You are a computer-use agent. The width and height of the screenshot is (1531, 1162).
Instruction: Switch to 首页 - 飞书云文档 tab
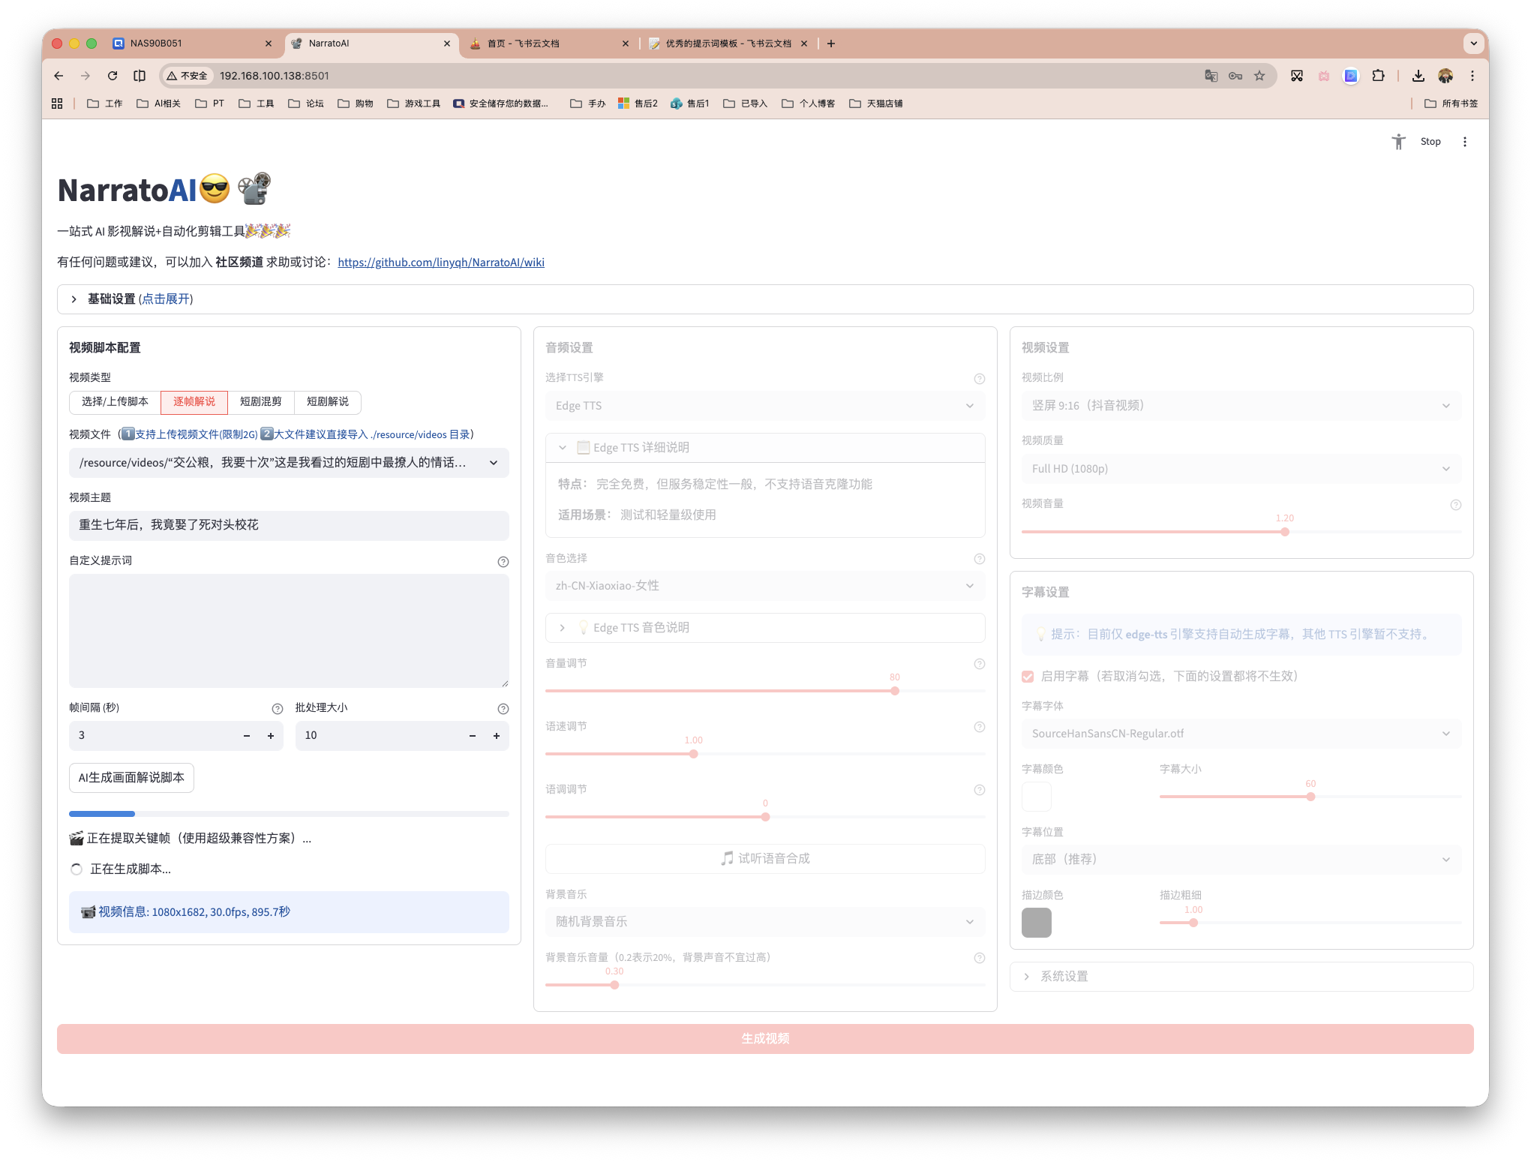pyautogui.click(x=523, y=44)
